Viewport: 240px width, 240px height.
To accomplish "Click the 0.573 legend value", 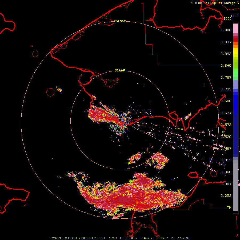I will (x=226, y=125).
